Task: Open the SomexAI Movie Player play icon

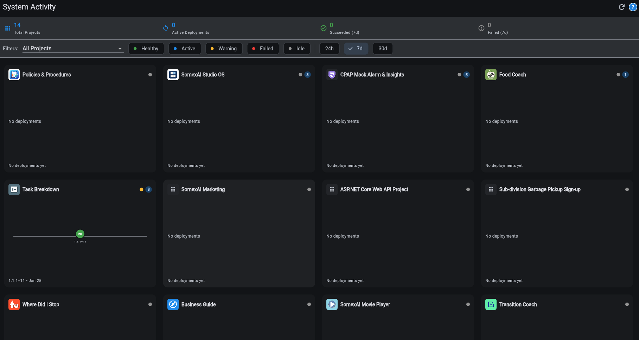Action: [x=332, y=304]
